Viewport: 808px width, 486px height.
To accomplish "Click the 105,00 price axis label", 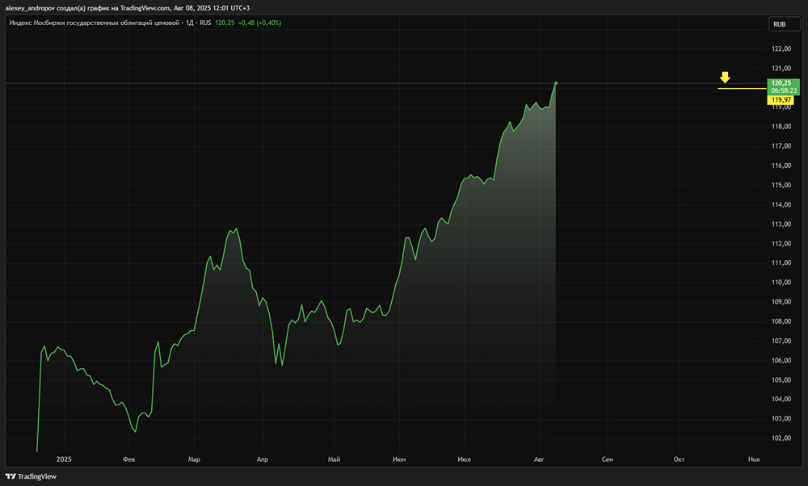I will click(781, 380).
